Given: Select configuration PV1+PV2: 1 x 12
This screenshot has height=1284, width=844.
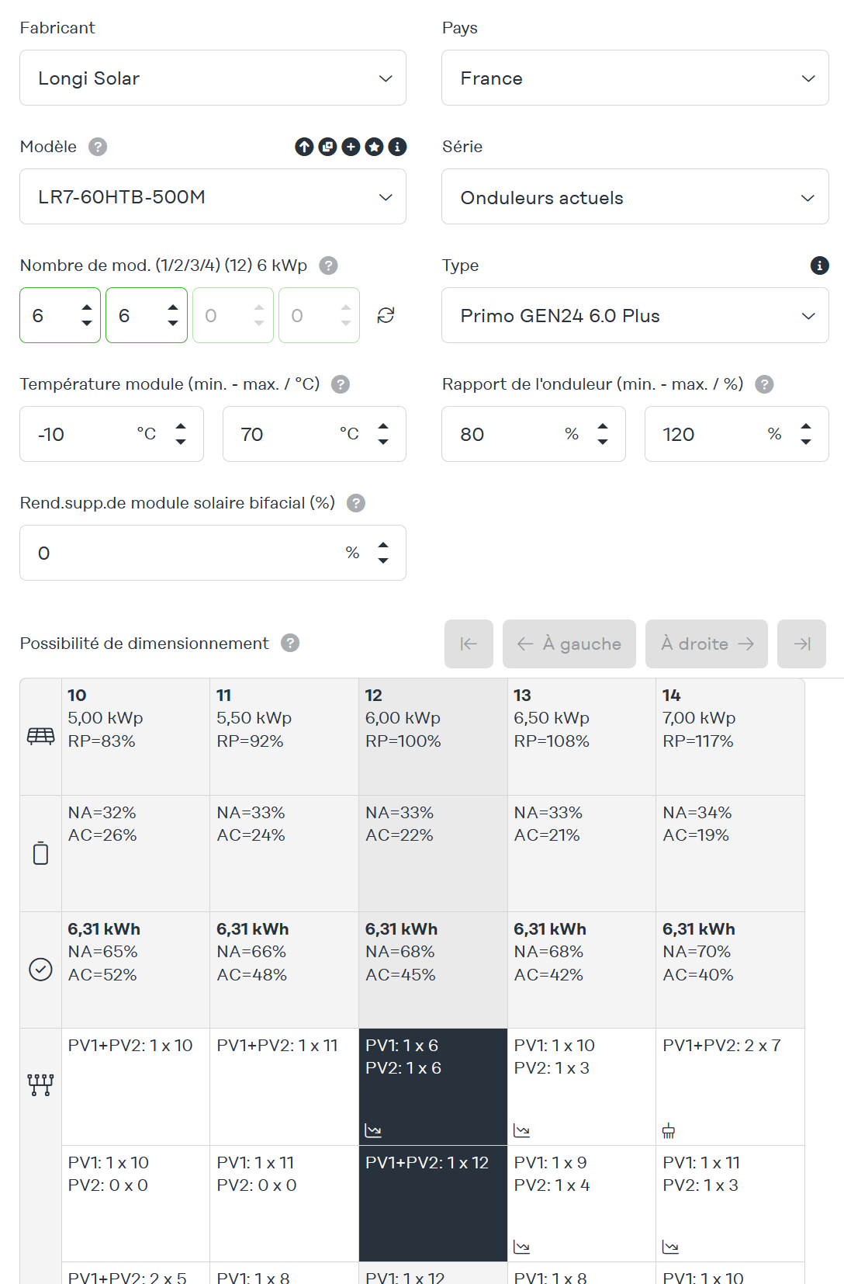Looking at the screenshot, I should coord(433,1203).
